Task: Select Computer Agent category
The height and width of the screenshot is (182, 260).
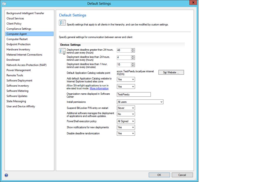Action: pyautogui.click(x=29, y=34)
